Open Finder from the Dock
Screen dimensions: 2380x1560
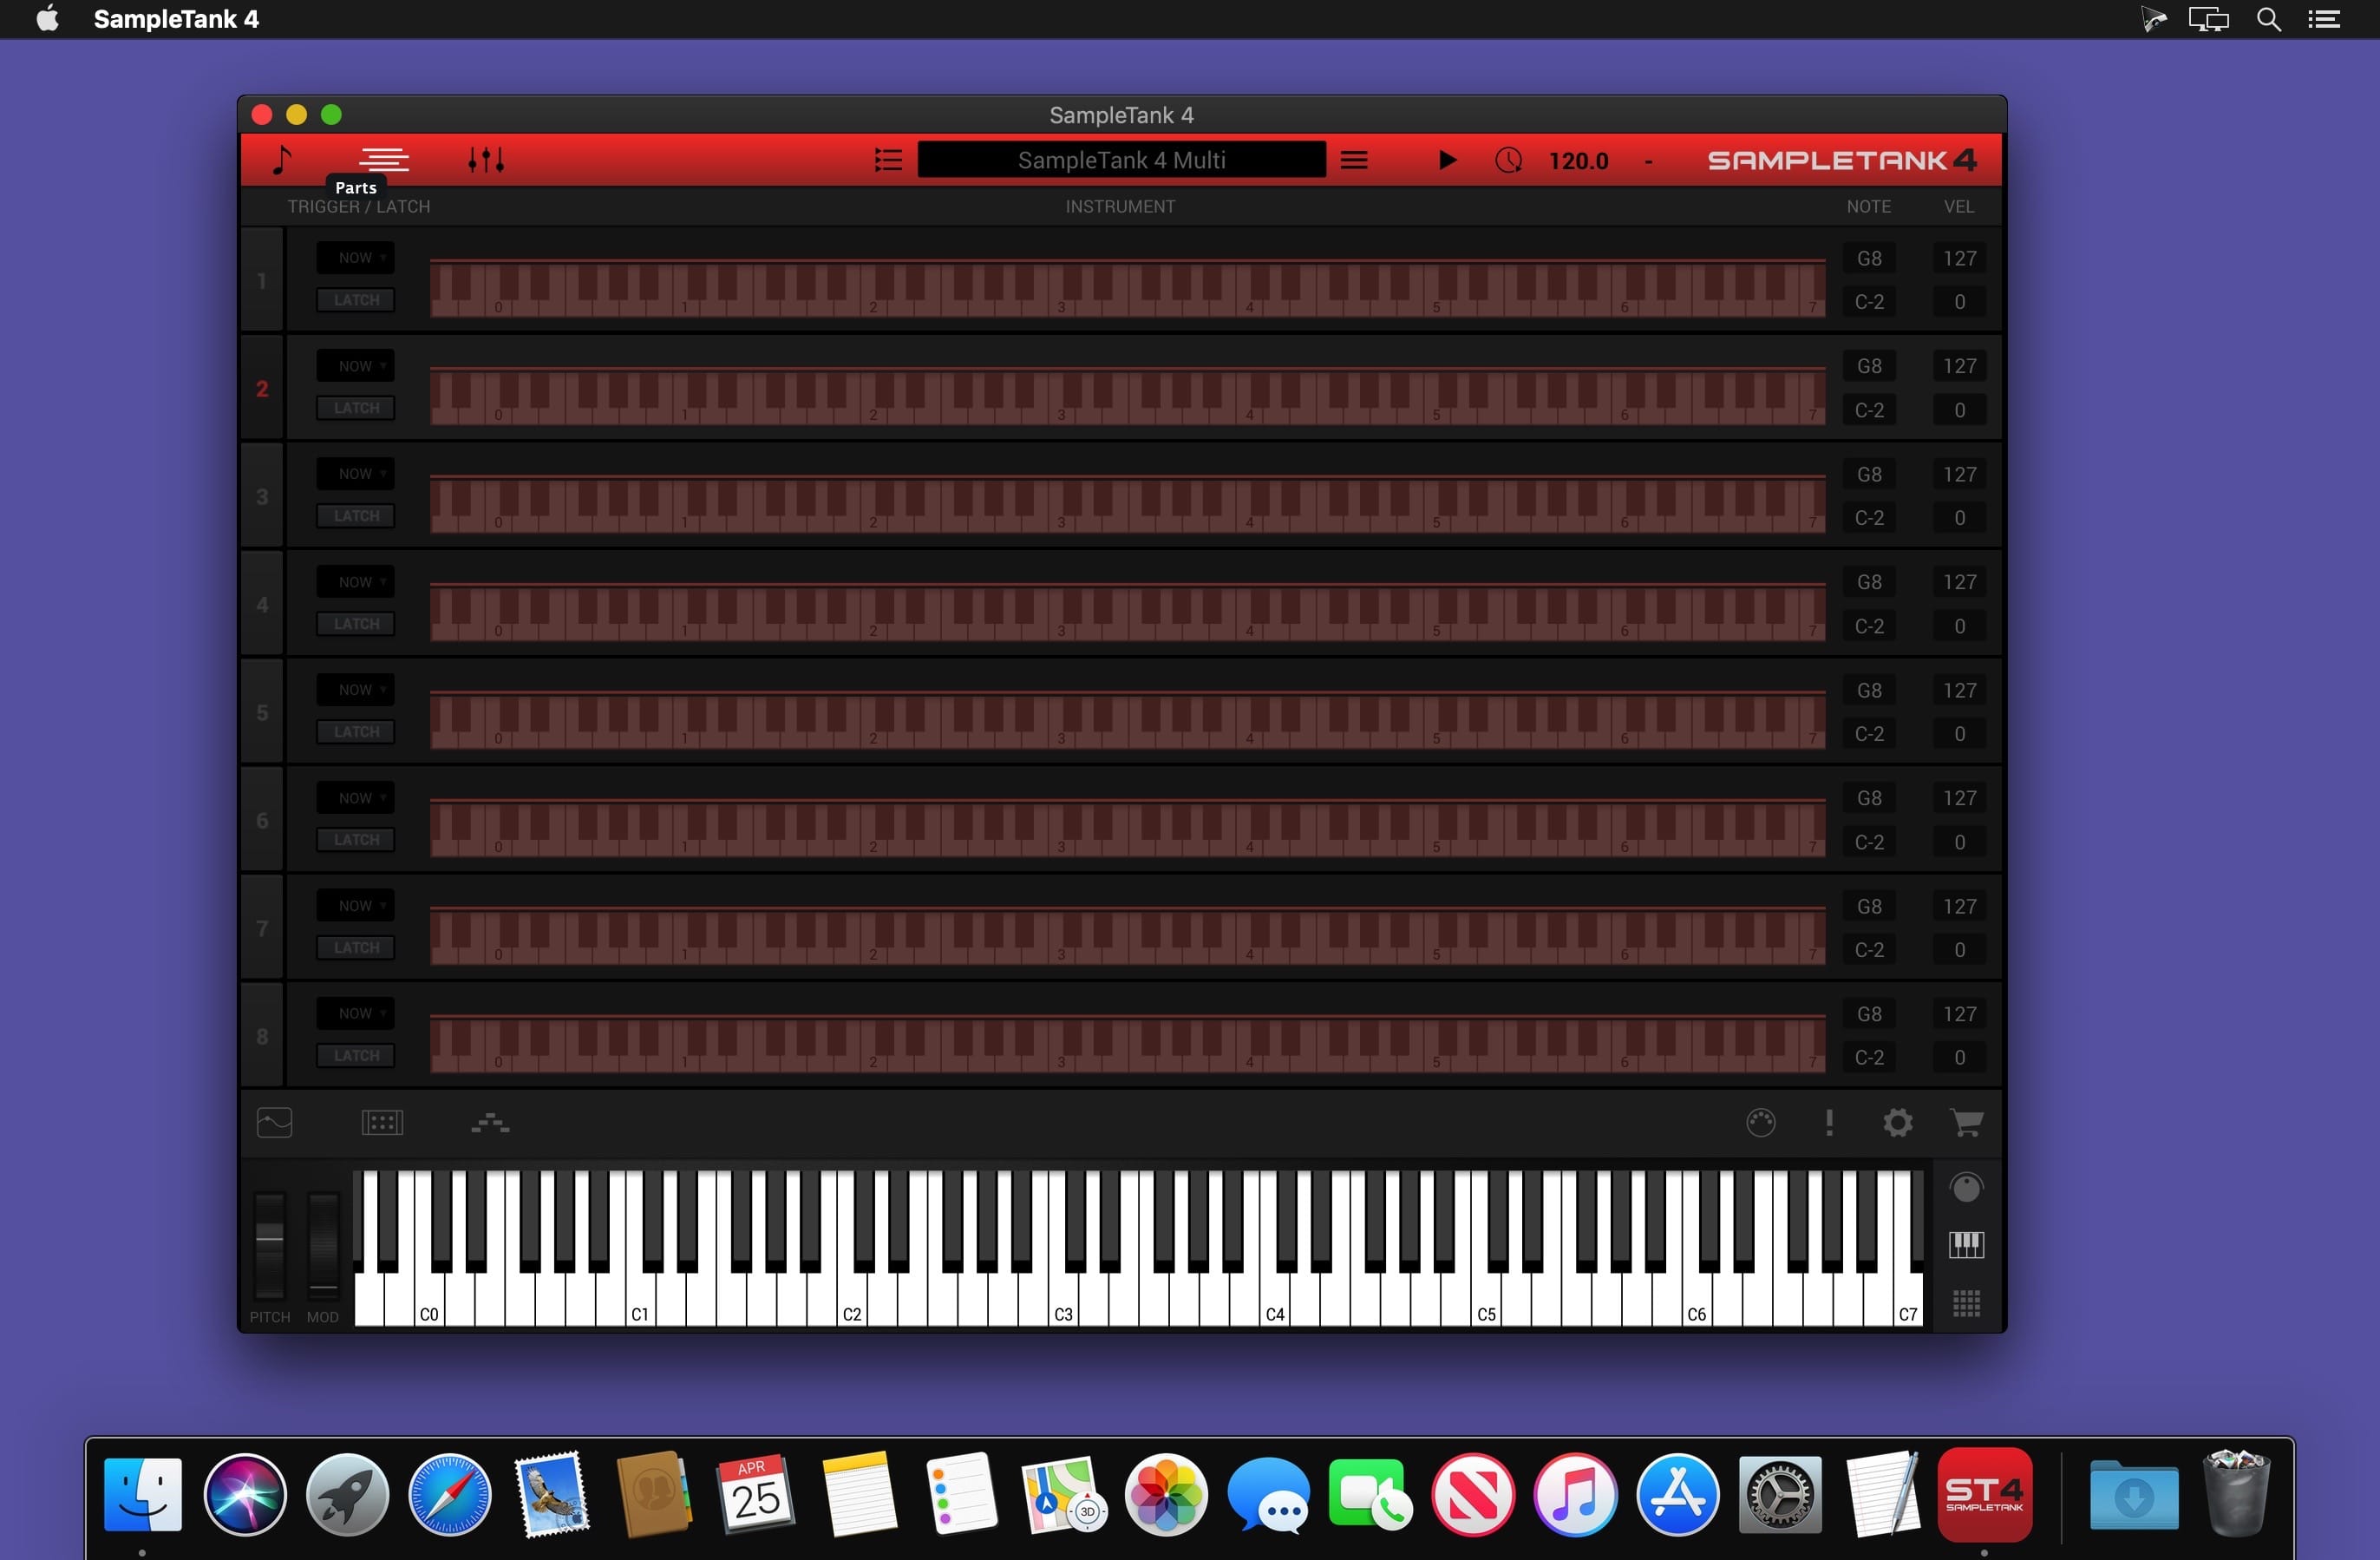pos(143,1495)
